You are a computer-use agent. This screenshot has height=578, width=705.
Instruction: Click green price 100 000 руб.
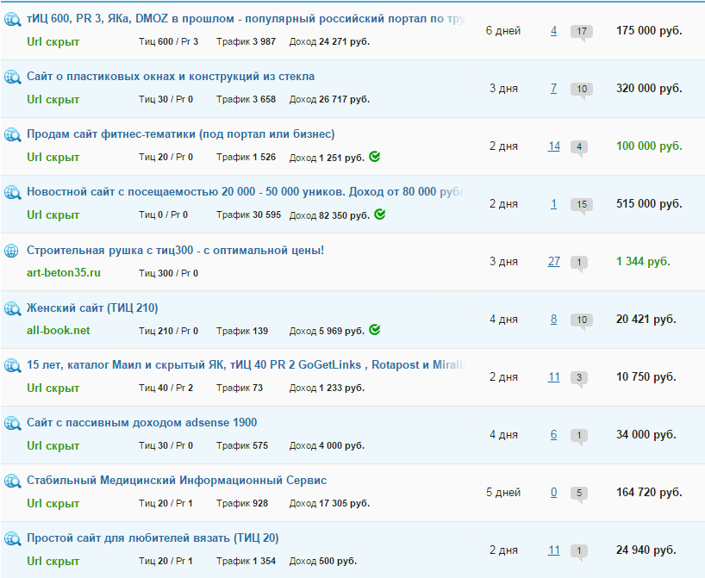pyautogui.click(x=649, y=146)
